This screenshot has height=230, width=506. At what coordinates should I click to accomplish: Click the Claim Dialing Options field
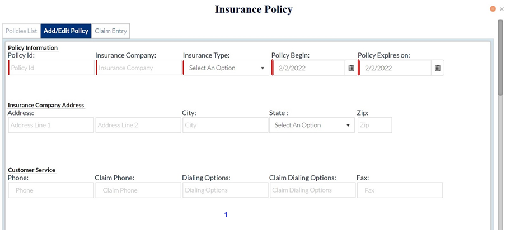point(312,190)
